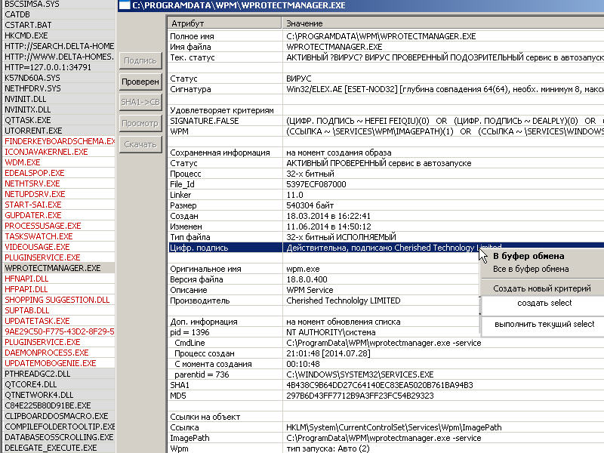604x453 pixels.
Task: Select 9AE29C50-F775-43D2-8F29 entry
Action: (59, 331)
